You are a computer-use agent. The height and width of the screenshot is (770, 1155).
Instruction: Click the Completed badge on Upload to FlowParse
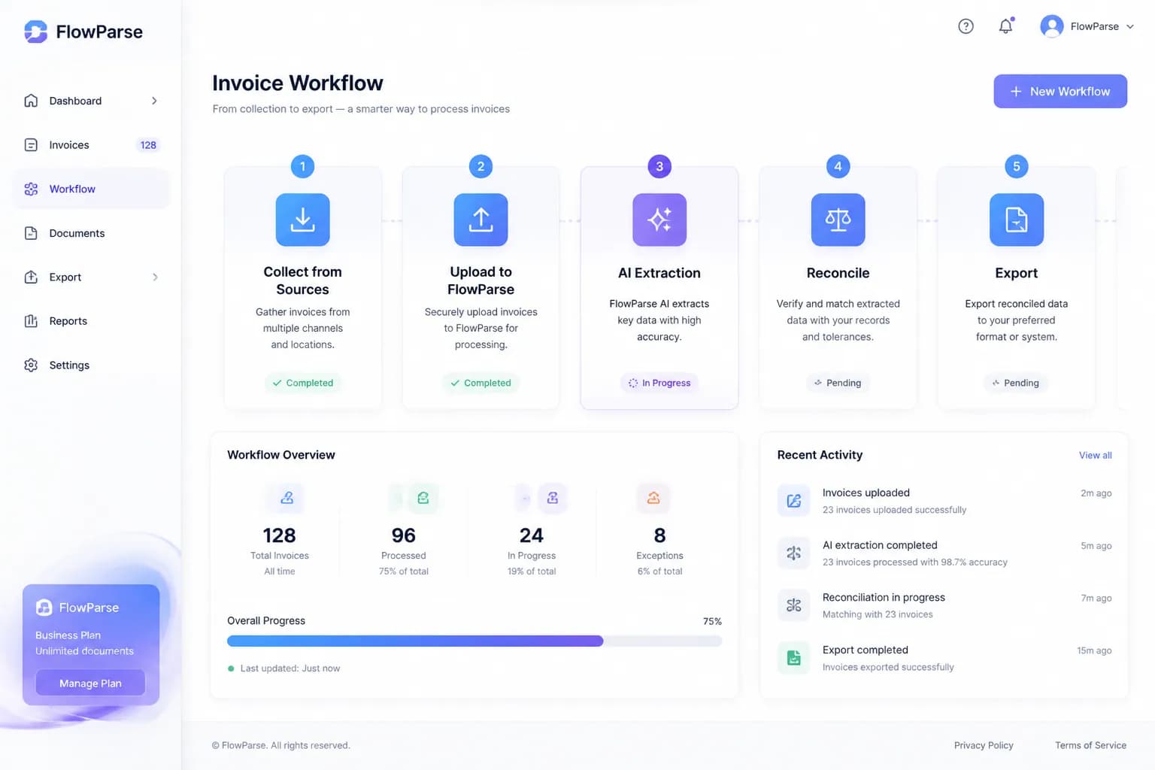coord(480,383)
